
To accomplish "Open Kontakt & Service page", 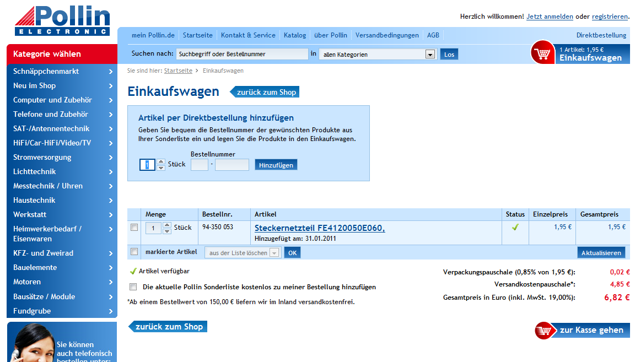I will [x=248, y=35].
